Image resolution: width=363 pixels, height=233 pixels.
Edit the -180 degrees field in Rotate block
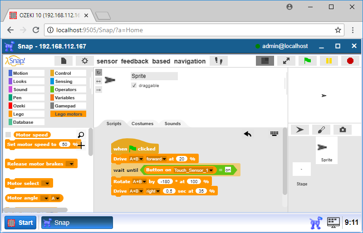(165, 182)
